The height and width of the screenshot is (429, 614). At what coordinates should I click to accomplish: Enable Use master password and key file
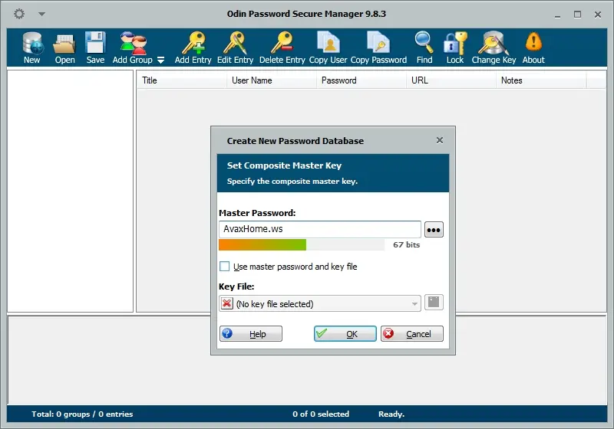point(224,267)
